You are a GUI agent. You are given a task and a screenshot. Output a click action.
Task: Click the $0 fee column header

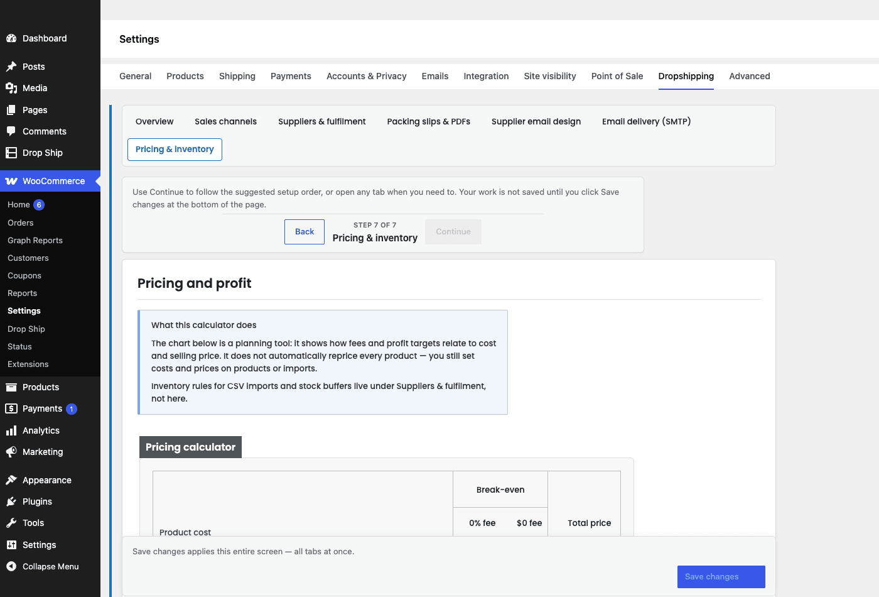(x=529, y=523)
